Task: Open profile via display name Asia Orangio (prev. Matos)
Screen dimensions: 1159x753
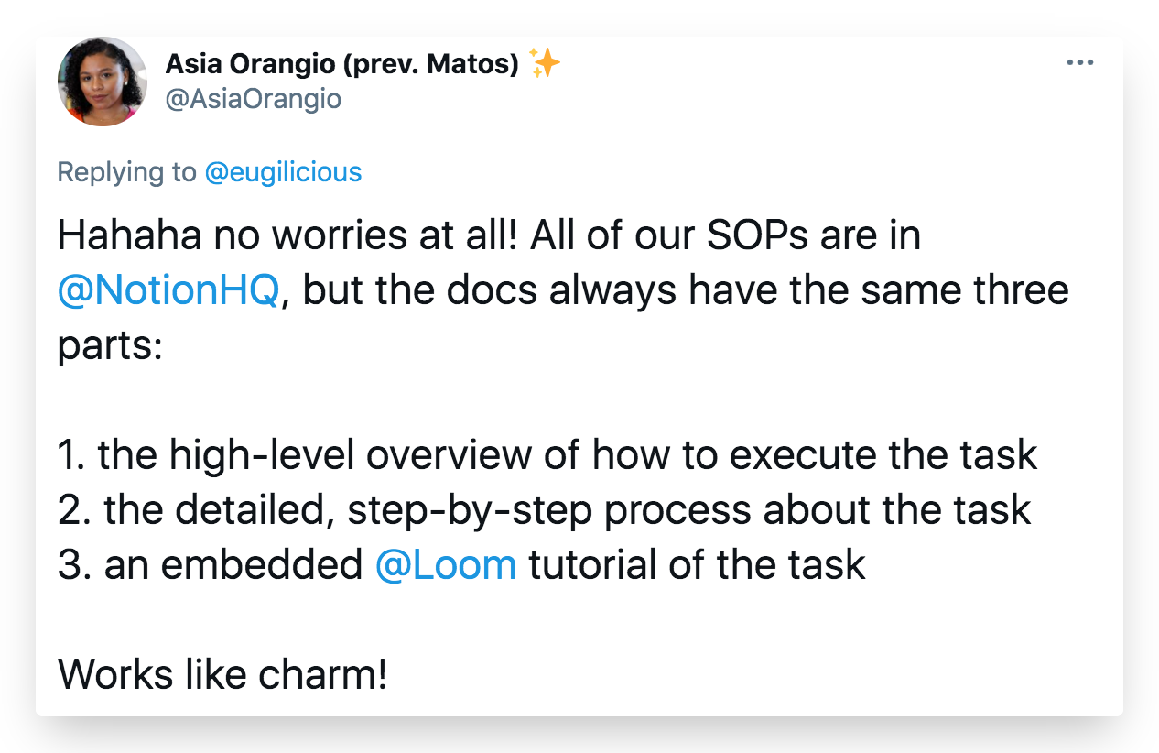Action: [342, 64]
